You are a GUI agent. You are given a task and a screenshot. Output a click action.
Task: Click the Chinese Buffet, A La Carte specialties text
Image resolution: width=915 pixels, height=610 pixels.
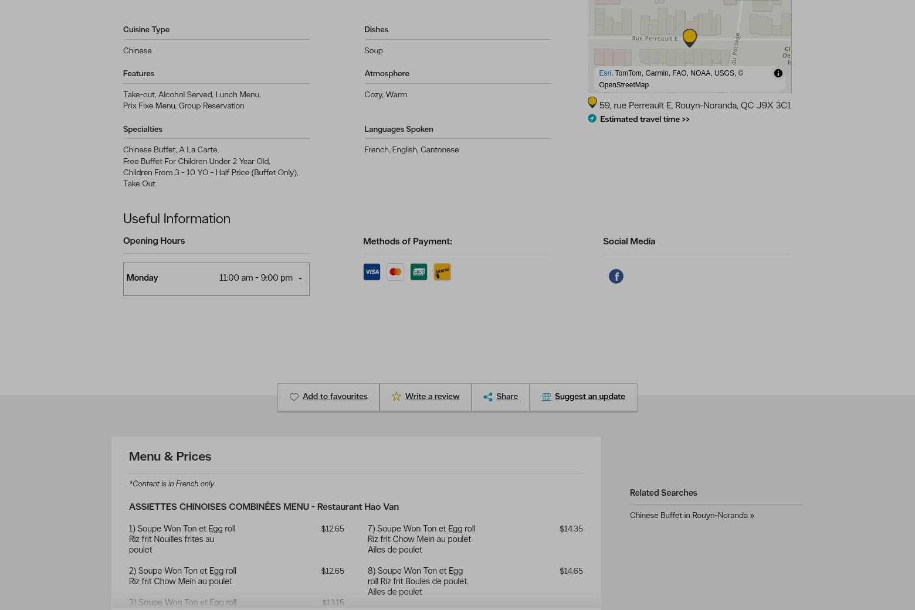coord(171,150)
